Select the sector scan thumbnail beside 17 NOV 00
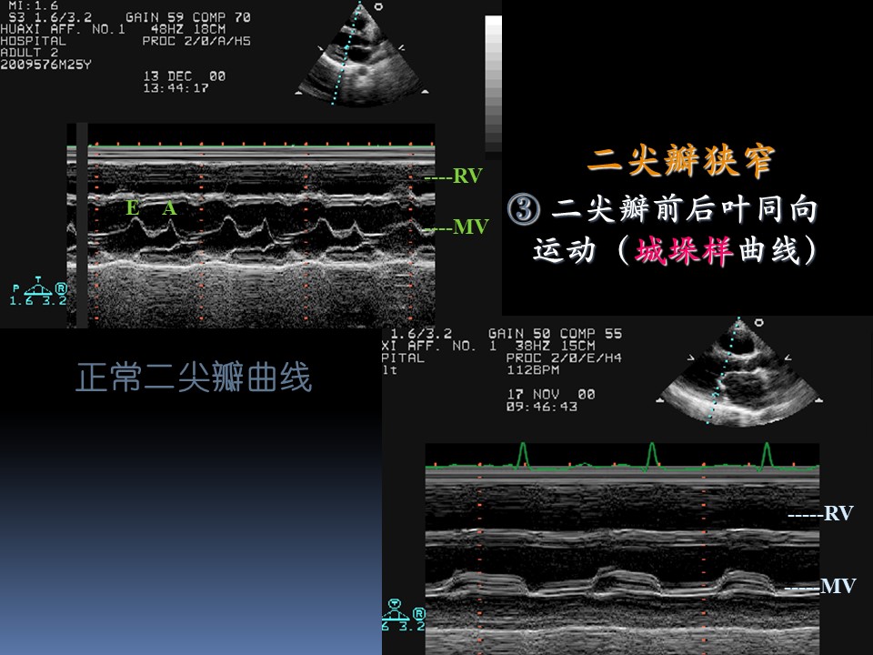The height and width of the screenshot is (655, 873). (x=738, y=371)
